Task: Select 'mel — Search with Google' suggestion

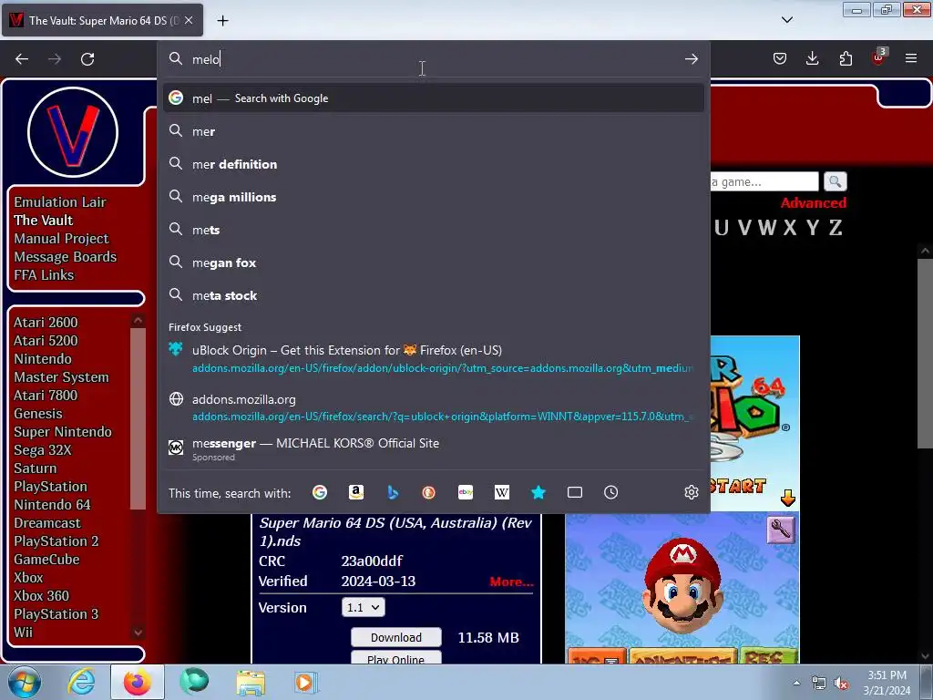Action: click(433, 98)
